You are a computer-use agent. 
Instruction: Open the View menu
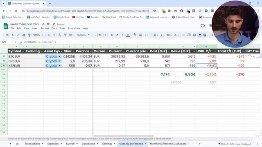[x=27, y=28]
